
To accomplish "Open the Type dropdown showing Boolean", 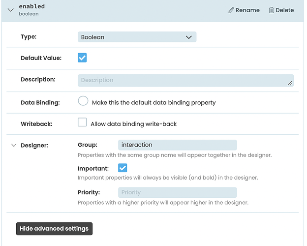I will point(137,37).
